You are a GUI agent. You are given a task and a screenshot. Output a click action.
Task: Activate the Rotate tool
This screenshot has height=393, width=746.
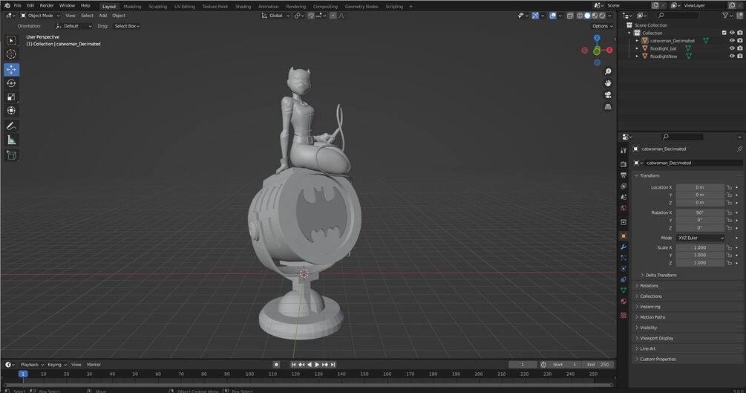pyautogui.click(x=11, y=83)
